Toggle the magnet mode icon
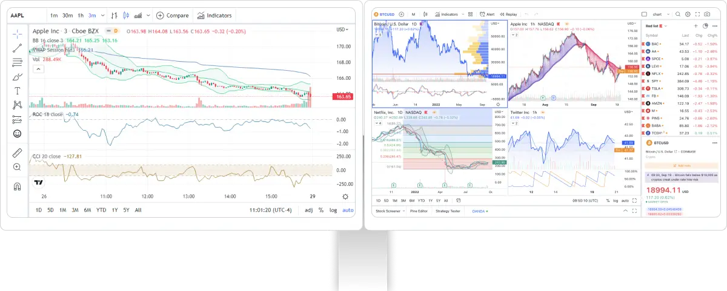The width and height of the screenshot is (727, 291). coord(18,186)
